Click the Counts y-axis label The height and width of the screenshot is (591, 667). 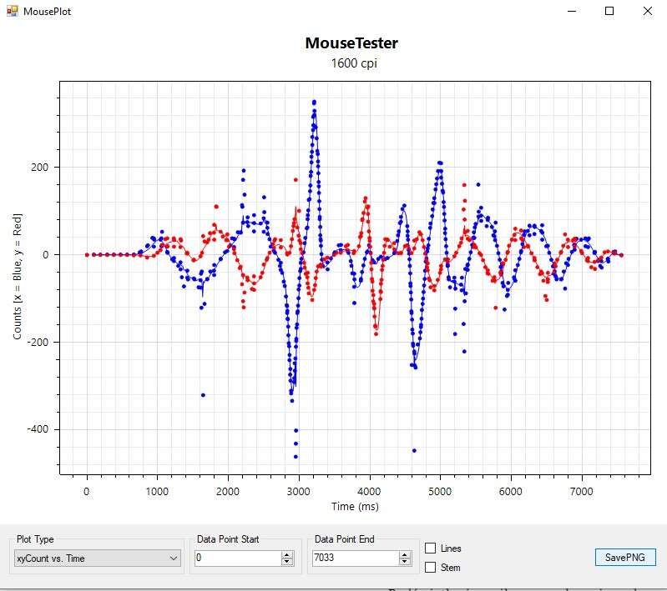18,276
